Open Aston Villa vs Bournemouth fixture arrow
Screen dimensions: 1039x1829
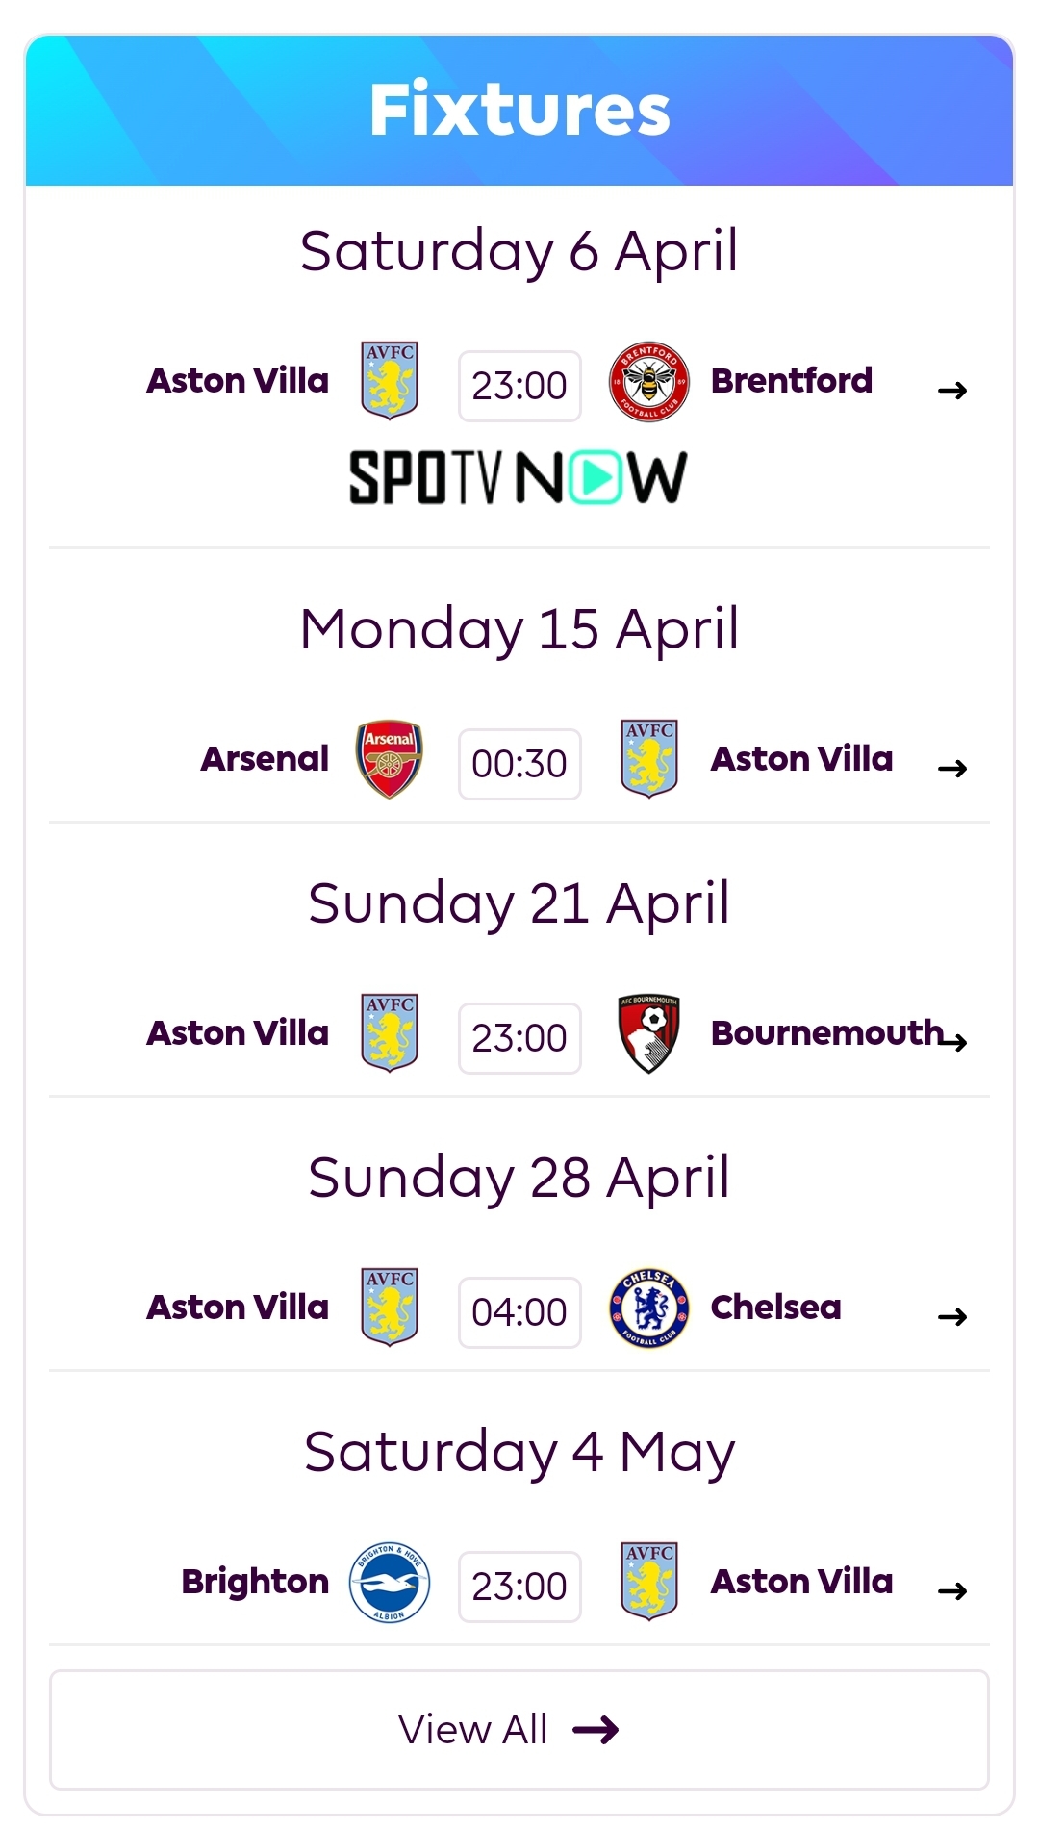(x=954, y=1041)
